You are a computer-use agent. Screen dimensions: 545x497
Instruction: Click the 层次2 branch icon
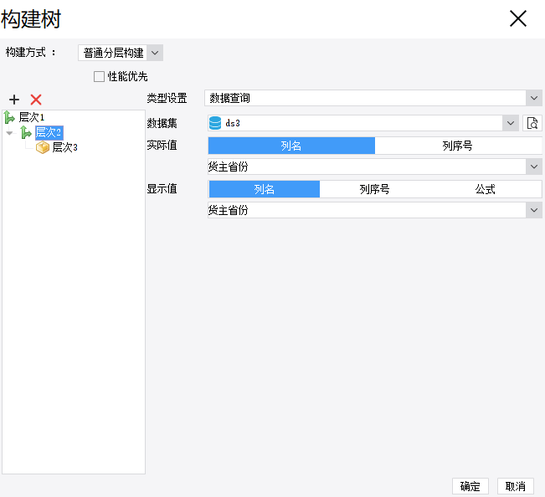pyautogui.click(x=26, y=132)
